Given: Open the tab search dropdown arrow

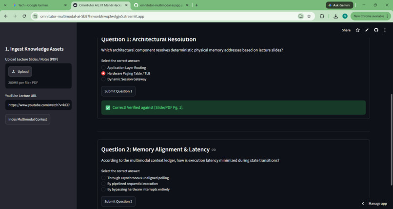Looking at the screenshot, I should 5,5.
